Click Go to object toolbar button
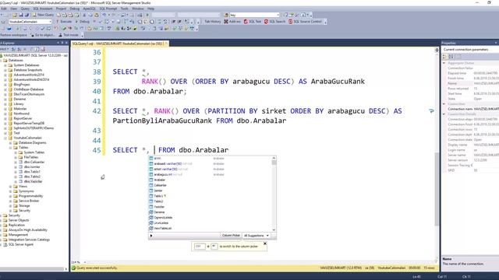 [43, 35]
